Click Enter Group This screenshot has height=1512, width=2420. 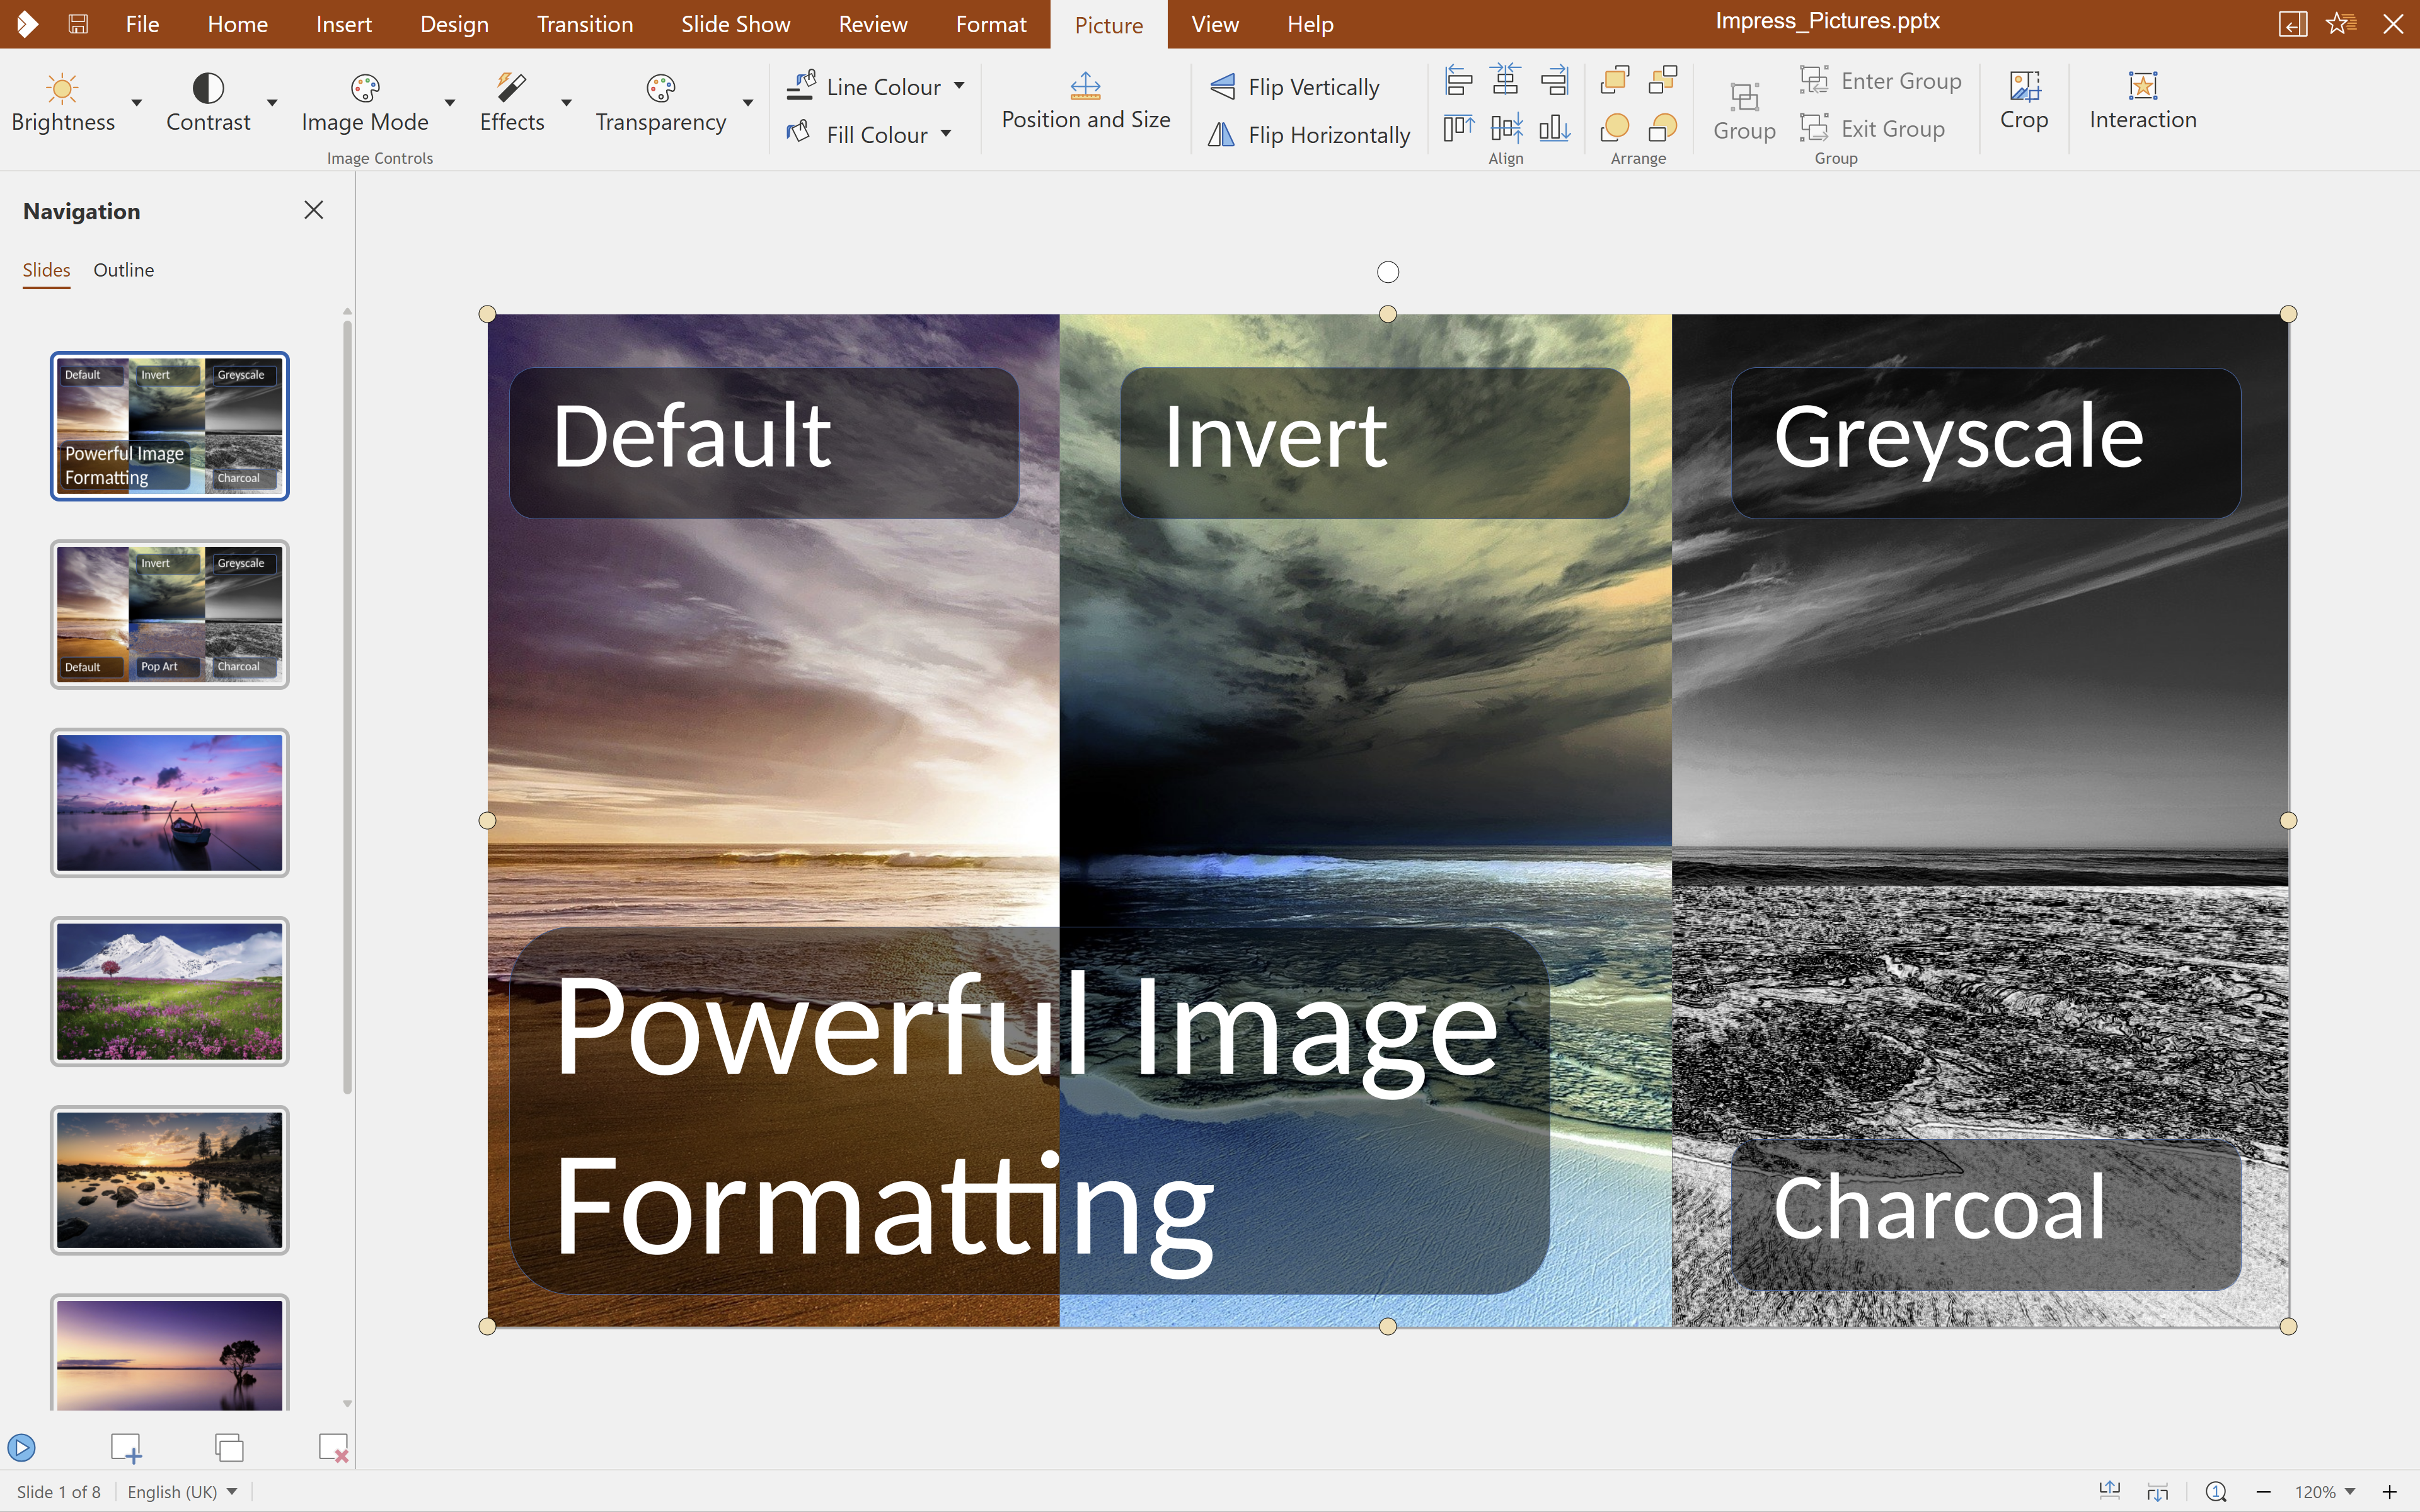click(x=1881, y=80)
